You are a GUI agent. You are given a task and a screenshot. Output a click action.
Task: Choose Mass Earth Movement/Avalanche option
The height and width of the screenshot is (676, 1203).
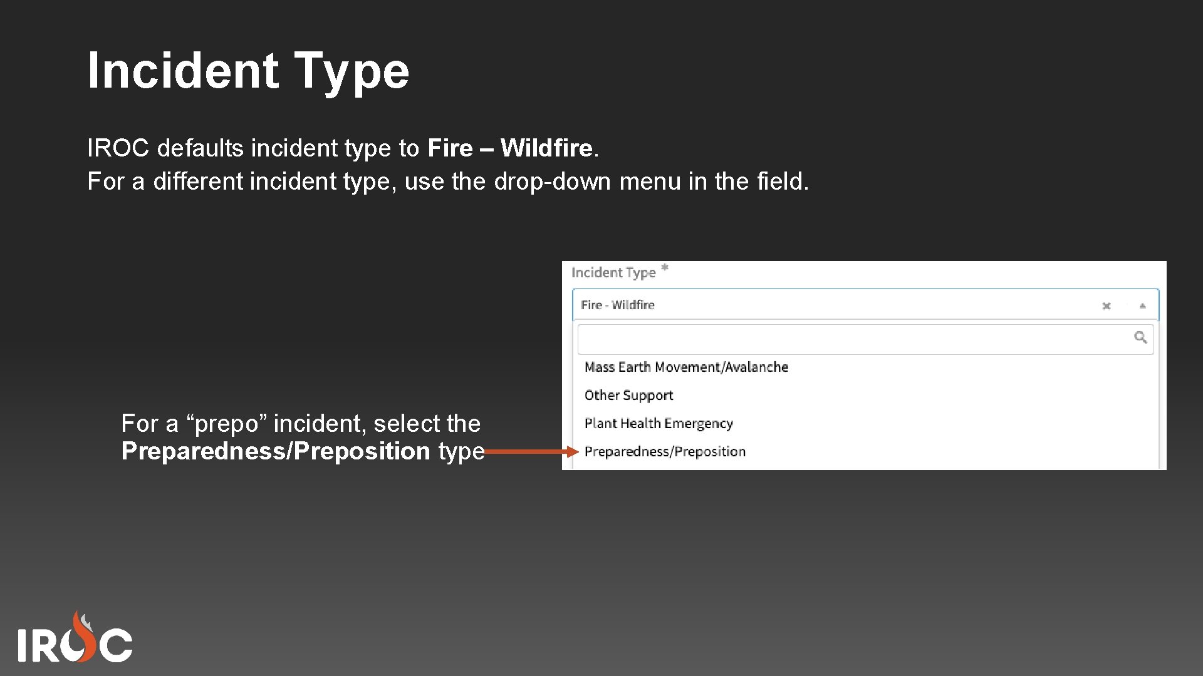[687, 367]
